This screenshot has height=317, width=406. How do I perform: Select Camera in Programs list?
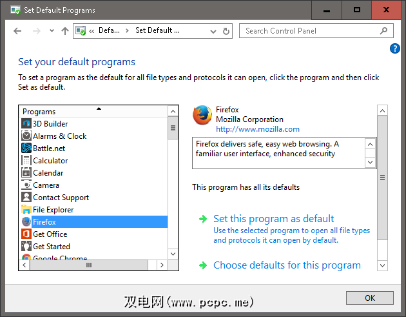tap(46, 185)
